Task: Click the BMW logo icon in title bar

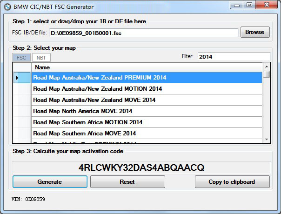Action: point(7,7)
